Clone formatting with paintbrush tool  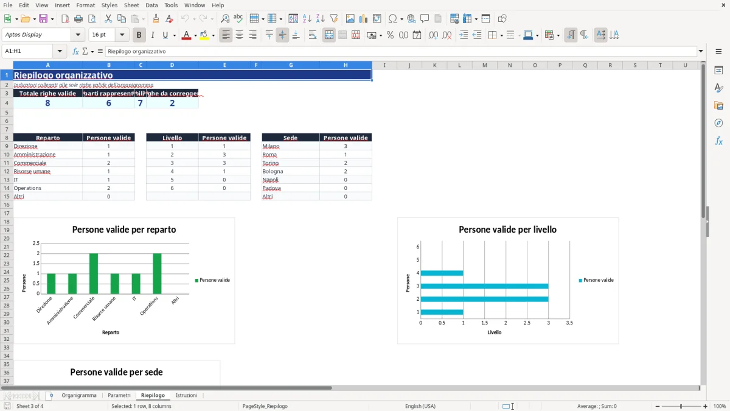tap(156, 19)
